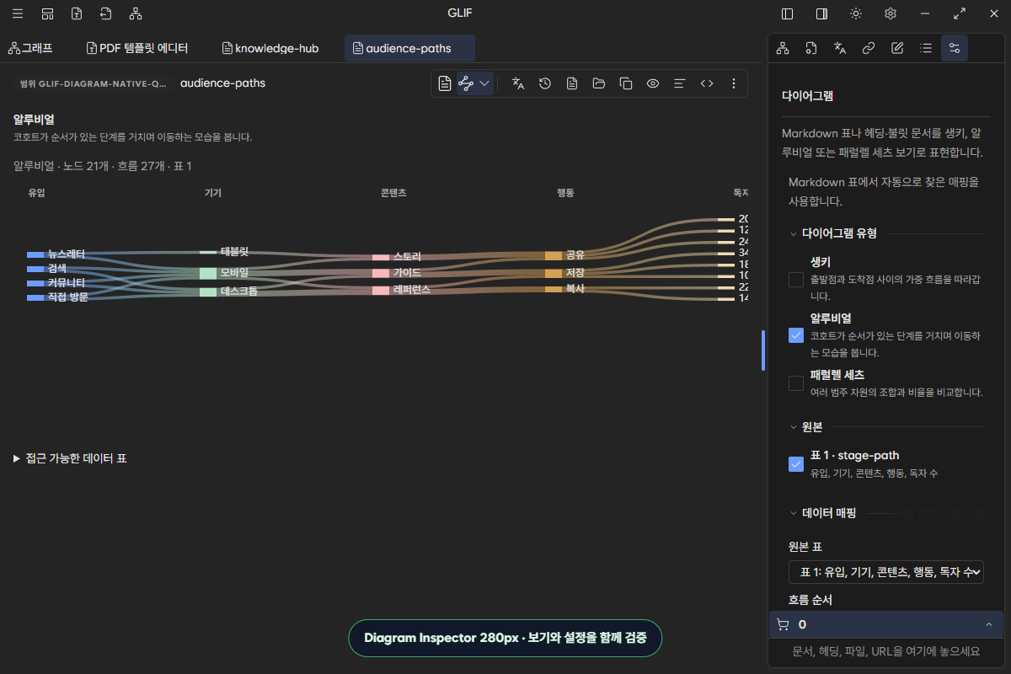Click the copy duplicate icon in toolbar
This screenshot has width=1011, height=674.
(626, 83)
